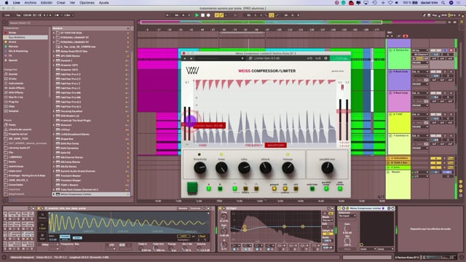Open the Archivo menu
This screenshot has height=262, width=466.
tap(31, 3)
